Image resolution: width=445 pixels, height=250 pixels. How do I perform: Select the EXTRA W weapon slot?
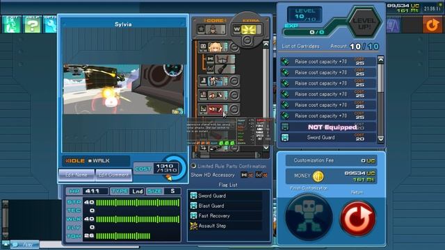pos(247,29)
